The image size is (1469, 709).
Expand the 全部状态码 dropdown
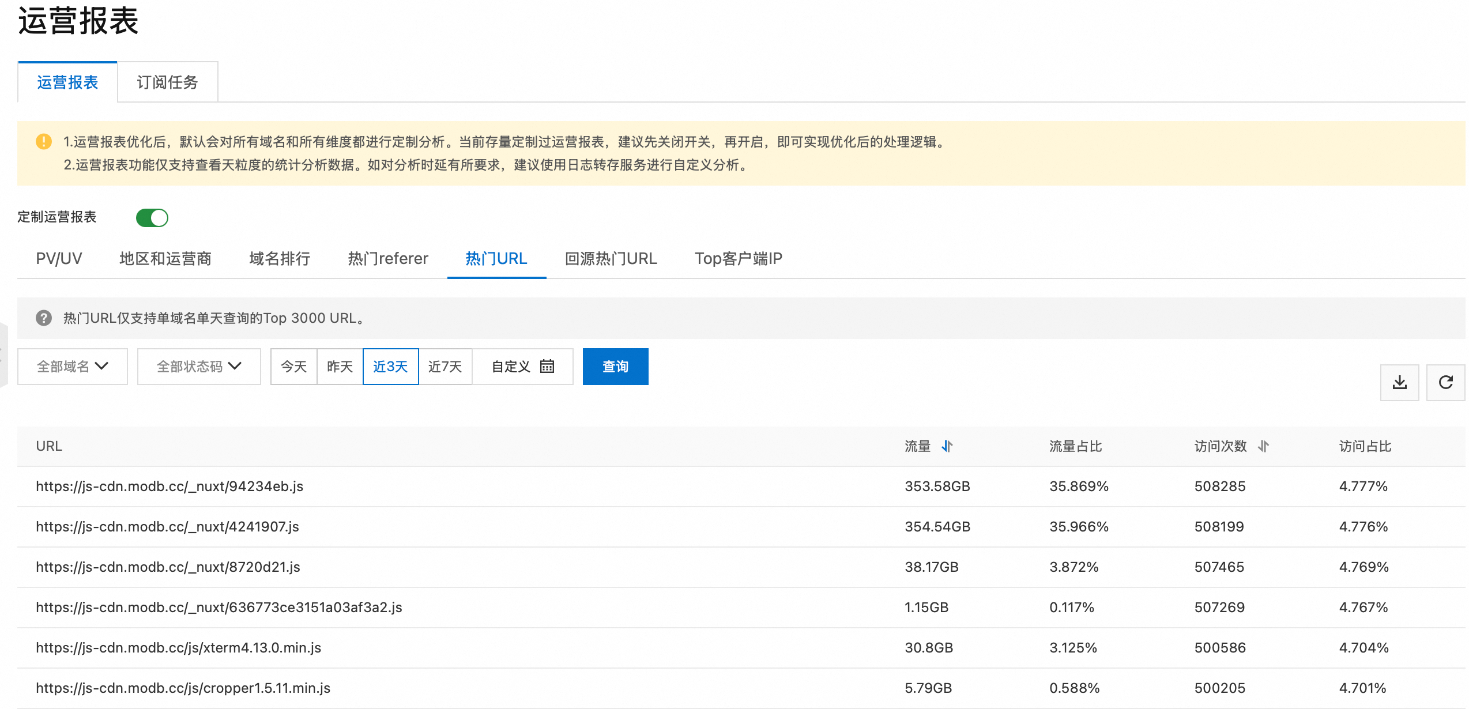(199, 367)
